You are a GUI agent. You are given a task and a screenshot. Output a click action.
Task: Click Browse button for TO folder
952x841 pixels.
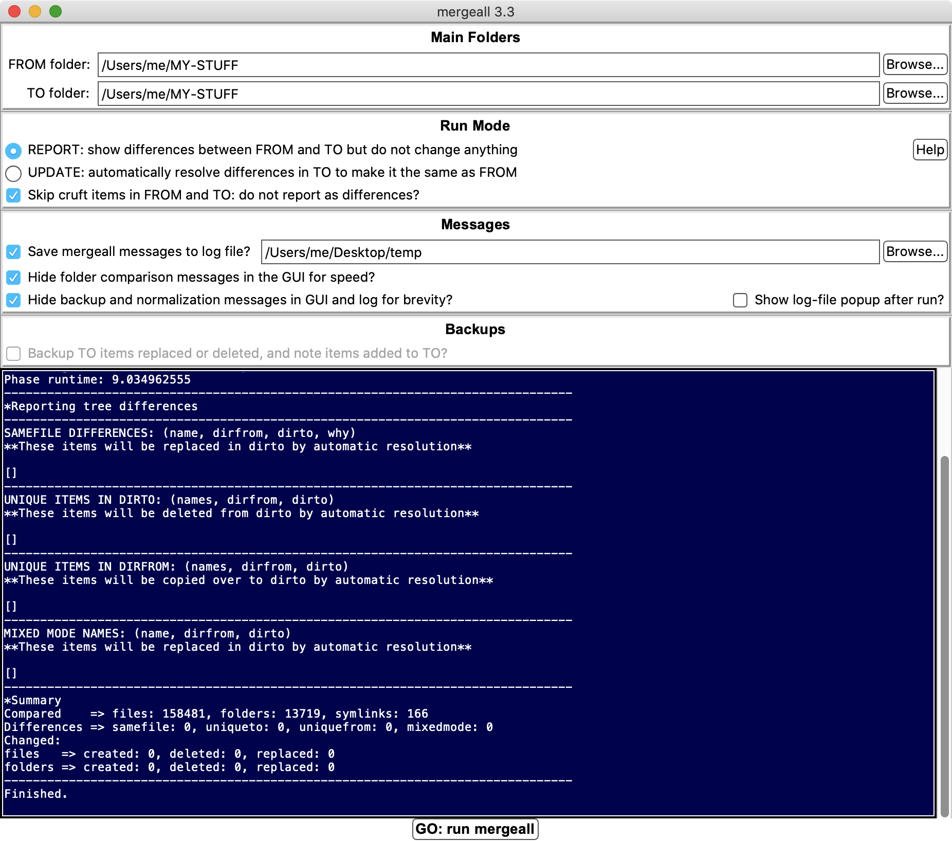point(914,94)
